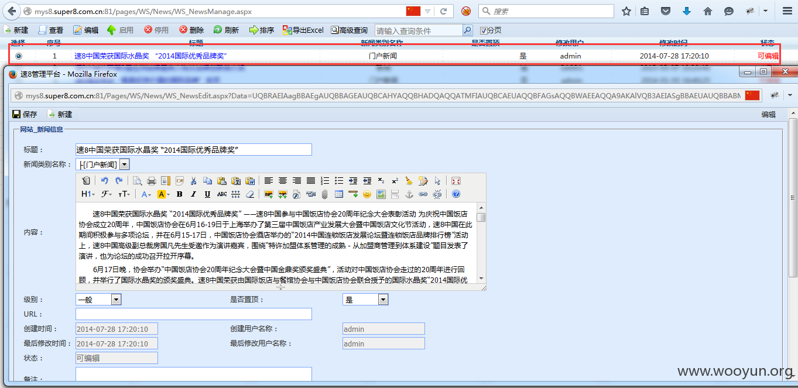Apply strikethrough formatting in editor
This screenshot has width=798, height=388.
coord(222,194)
